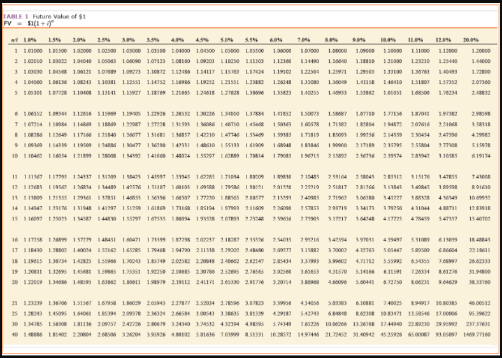Click value 12.83918 in row 14
Image resolution: width=502 pixels, height=358 pixels.
click(x=480, y=208)
